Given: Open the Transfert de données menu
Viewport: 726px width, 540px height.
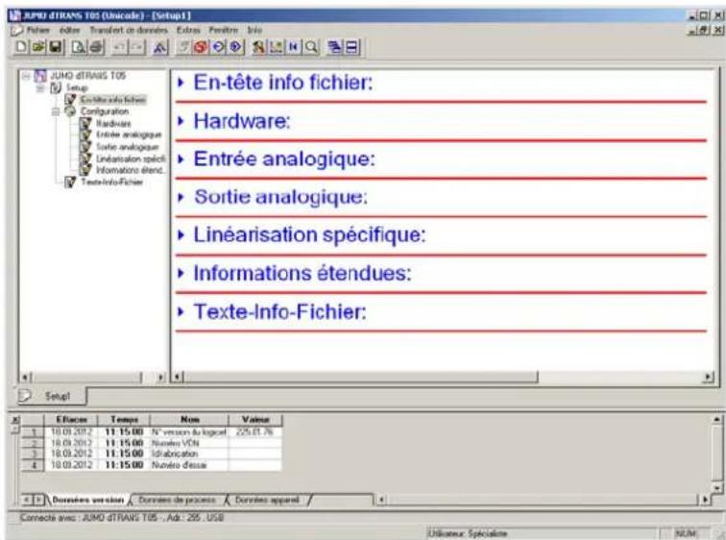Looking at the screenshot, I should pyautogui.click(x=129, y=30).
